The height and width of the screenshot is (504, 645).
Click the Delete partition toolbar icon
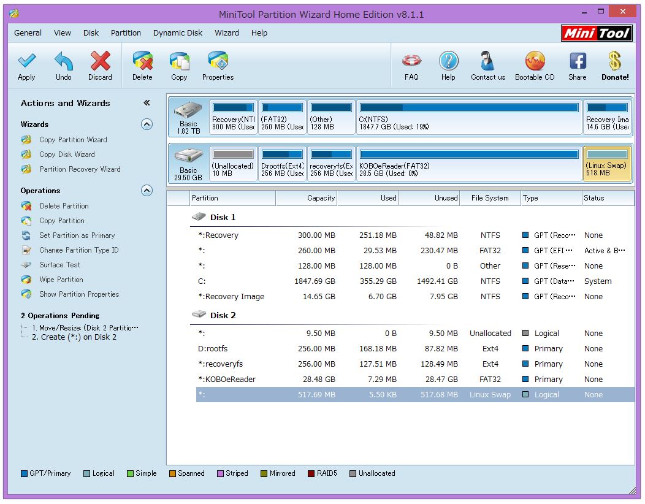pyautogui.click(x=142, y=61)
